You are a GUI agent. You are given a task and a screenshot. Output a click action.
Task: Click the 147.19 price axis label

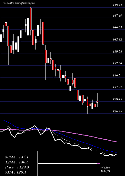click(117, 16)
